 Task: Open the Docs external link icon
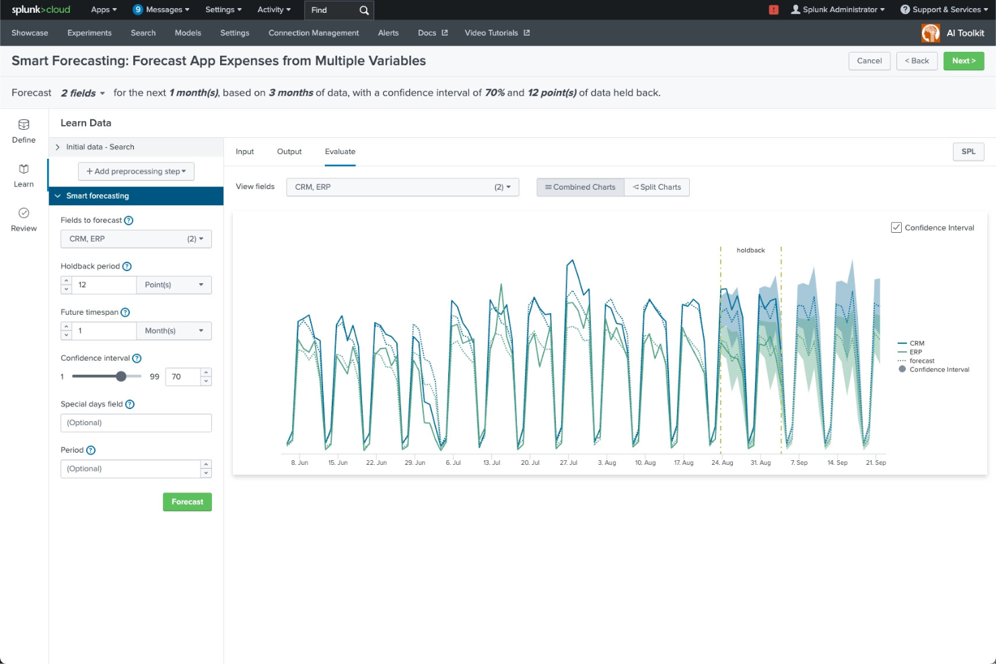point(444,33)
